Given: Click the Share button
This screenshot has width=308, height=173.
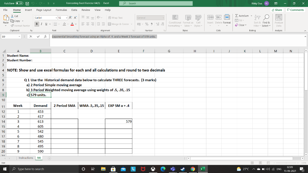Looking at the screenshot, I should click(277, 10).
